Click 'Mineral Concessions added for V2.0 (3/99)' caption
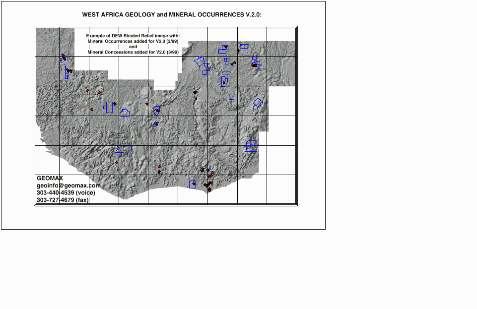This screenshot has height=309, width=477. click(133, 52)
